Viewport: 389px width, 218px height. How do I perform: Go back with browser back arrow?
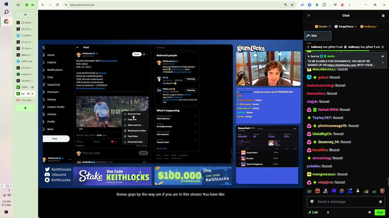coord(43,5)
